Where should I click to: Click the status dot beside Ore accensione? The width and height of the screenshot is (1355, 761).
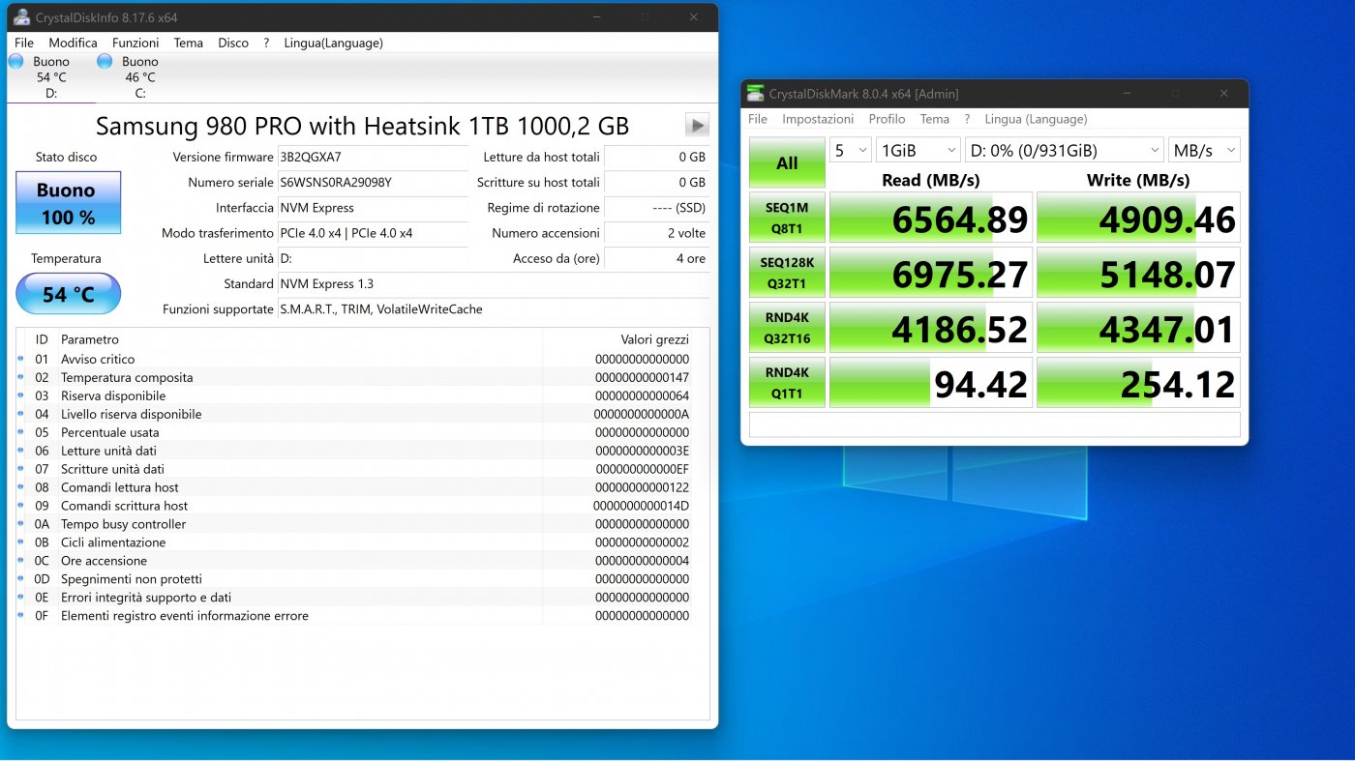21,561
